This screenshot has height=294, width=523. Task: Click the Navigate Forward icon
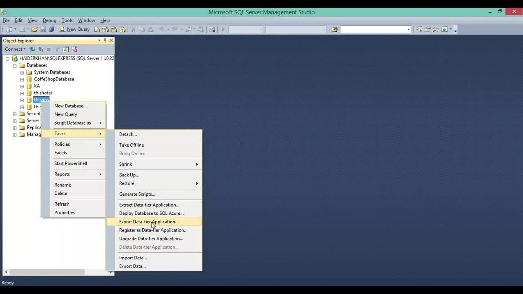(201, 29)
